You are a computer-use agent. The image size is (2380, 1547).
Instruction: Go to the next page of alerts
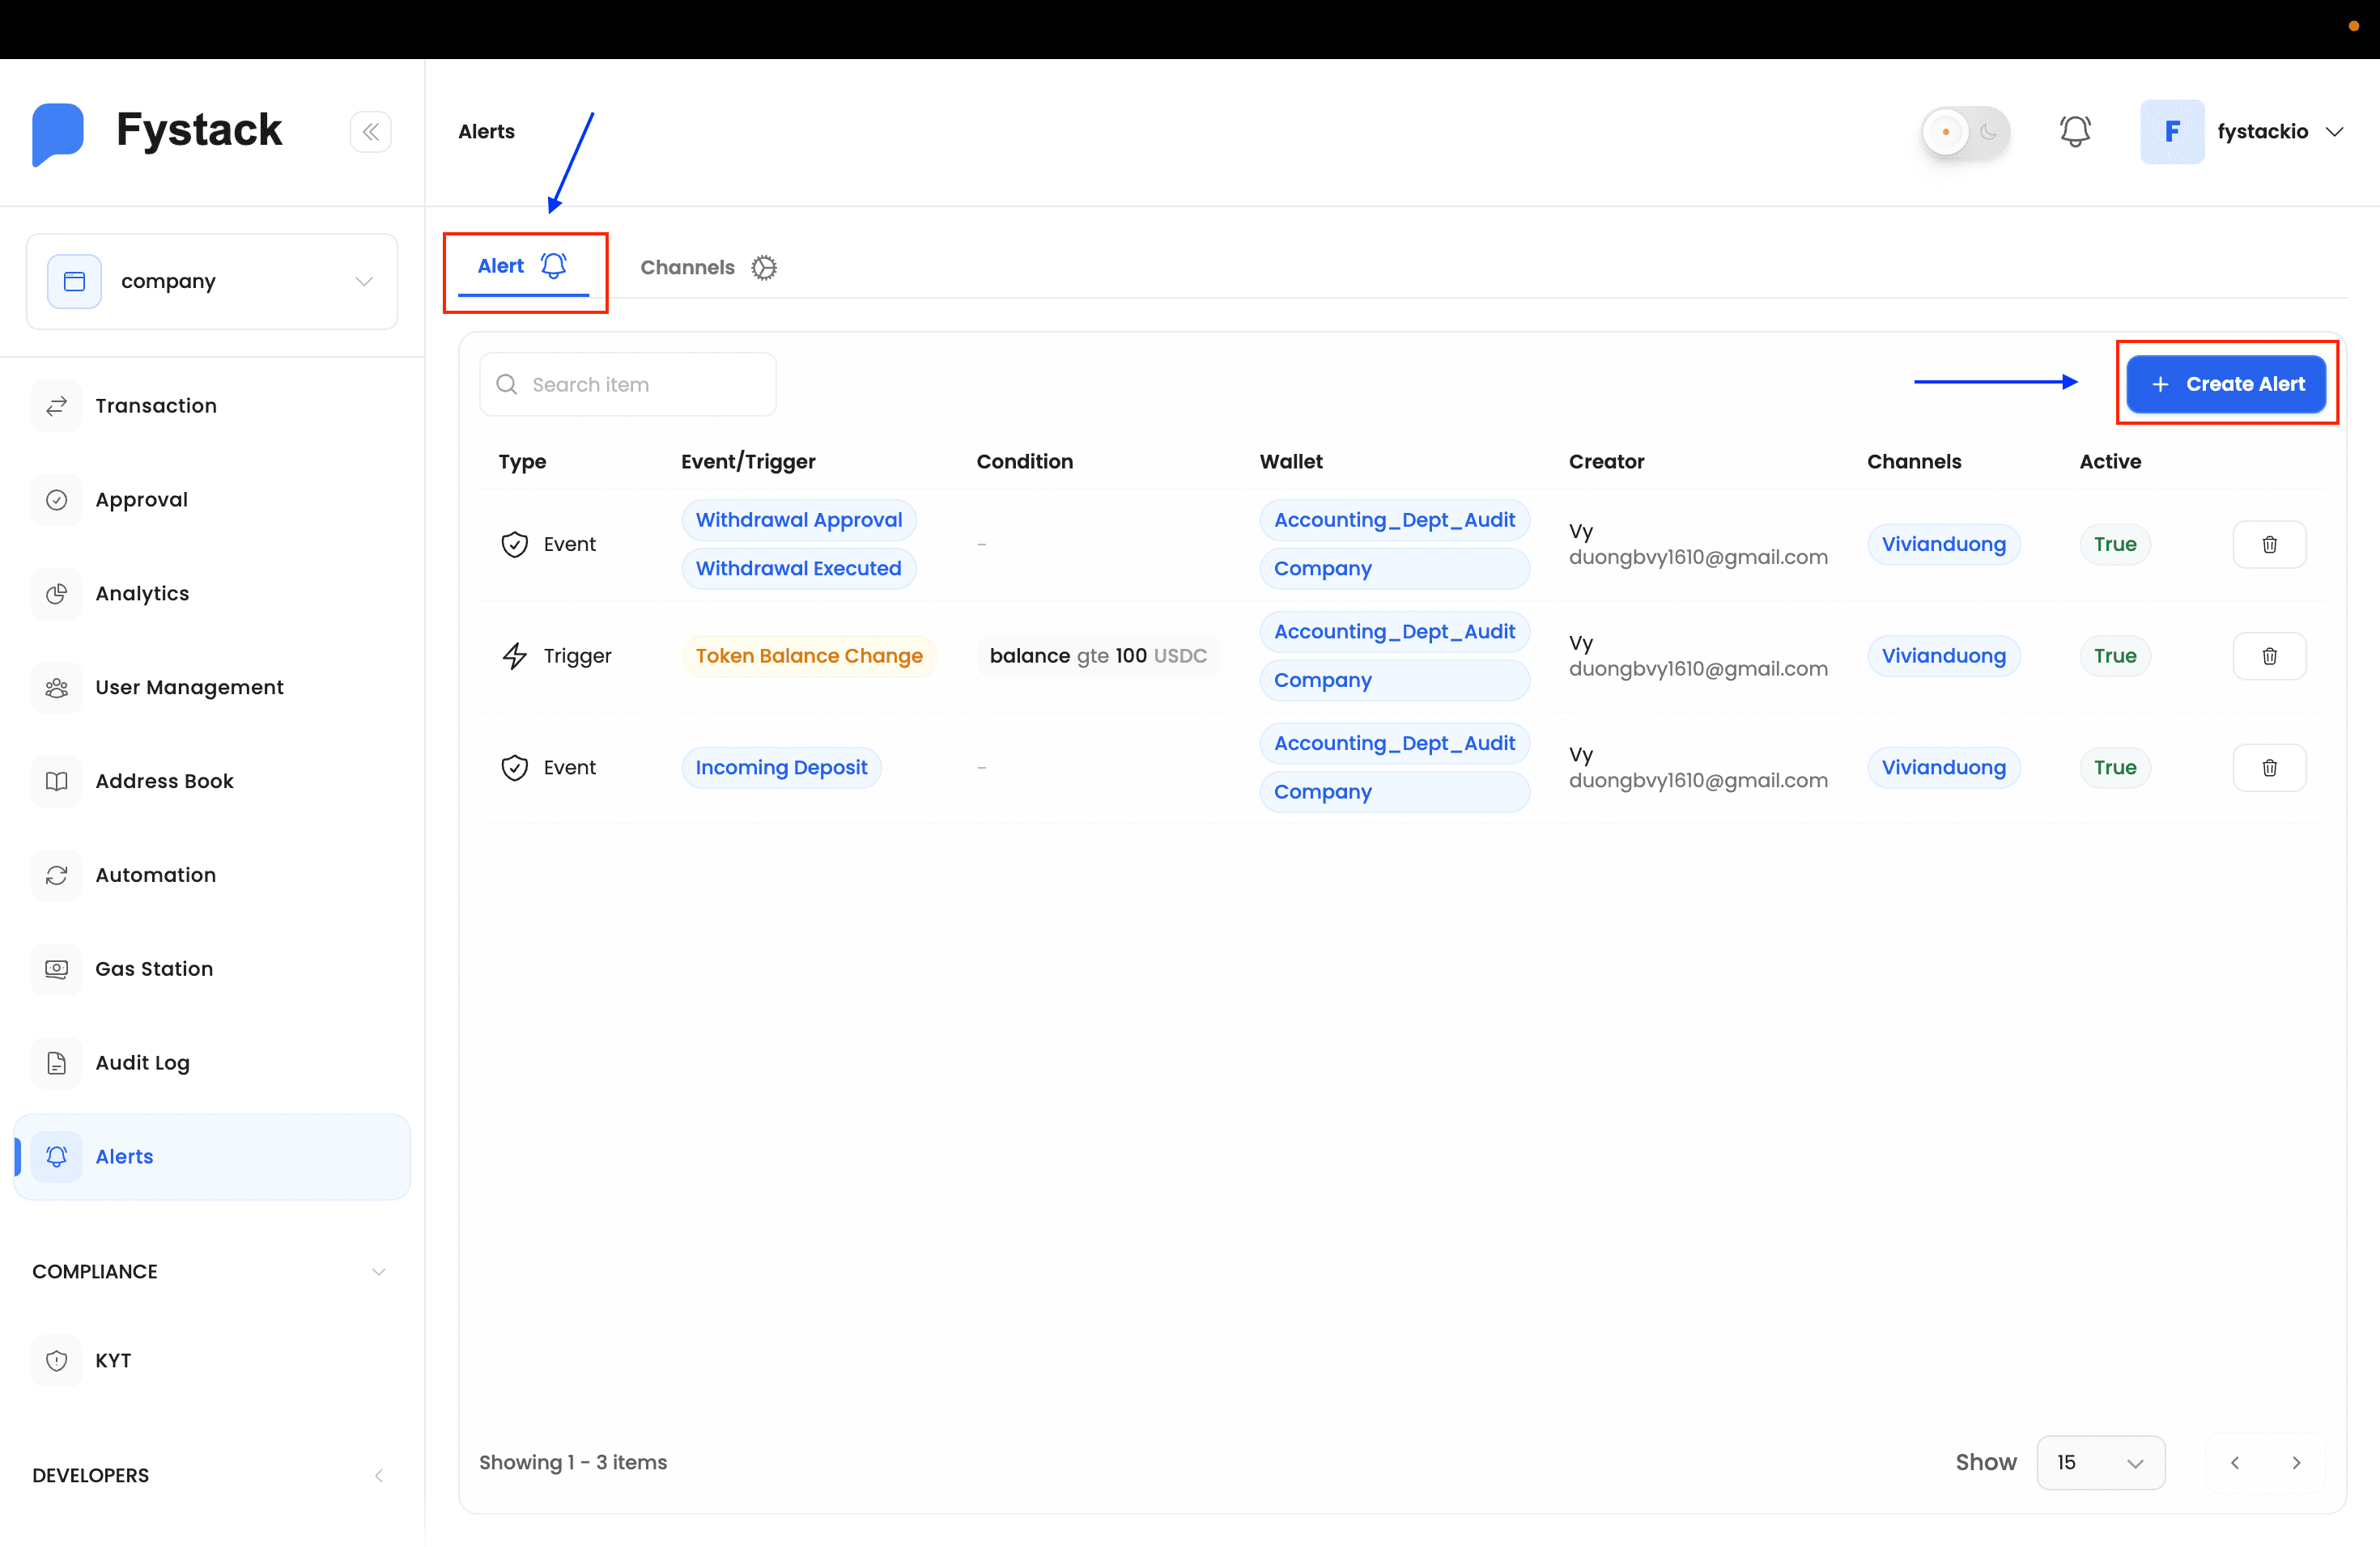tap(2297, 1462)
